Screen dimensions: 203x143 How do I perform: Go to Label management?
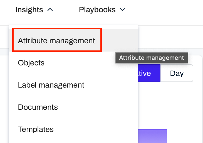point(51,85)
